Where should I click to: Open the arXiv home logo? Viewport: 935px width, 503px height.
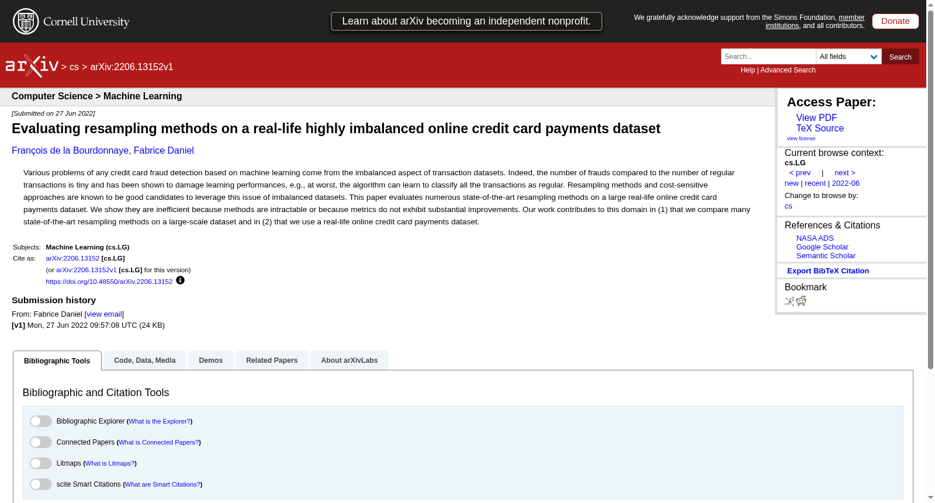(32, 66)
